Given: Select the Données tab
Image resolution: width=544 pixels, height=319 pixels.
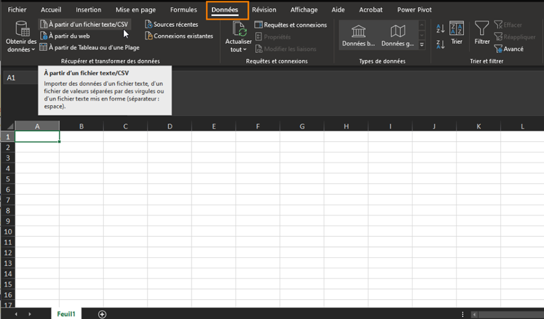Looking at the screenshot, I should 225,10.
